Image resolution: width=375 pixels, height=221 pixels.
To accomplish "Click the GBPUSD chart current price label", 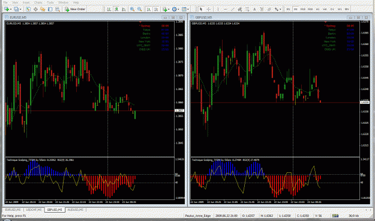I will (x=365, y=103).
